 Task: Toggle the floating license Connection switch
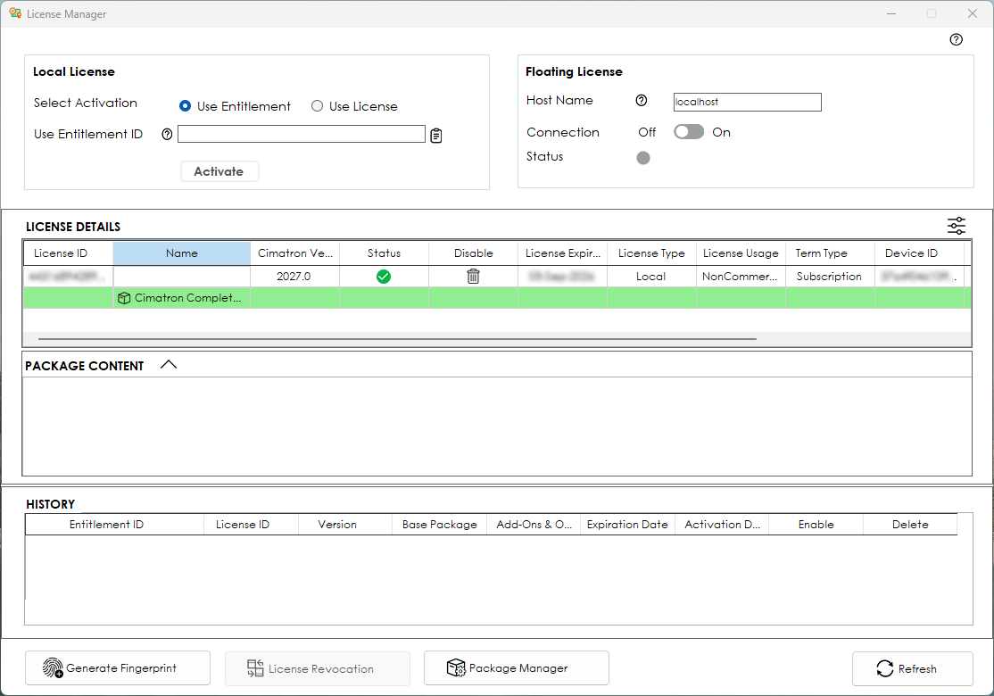(689, 132)
